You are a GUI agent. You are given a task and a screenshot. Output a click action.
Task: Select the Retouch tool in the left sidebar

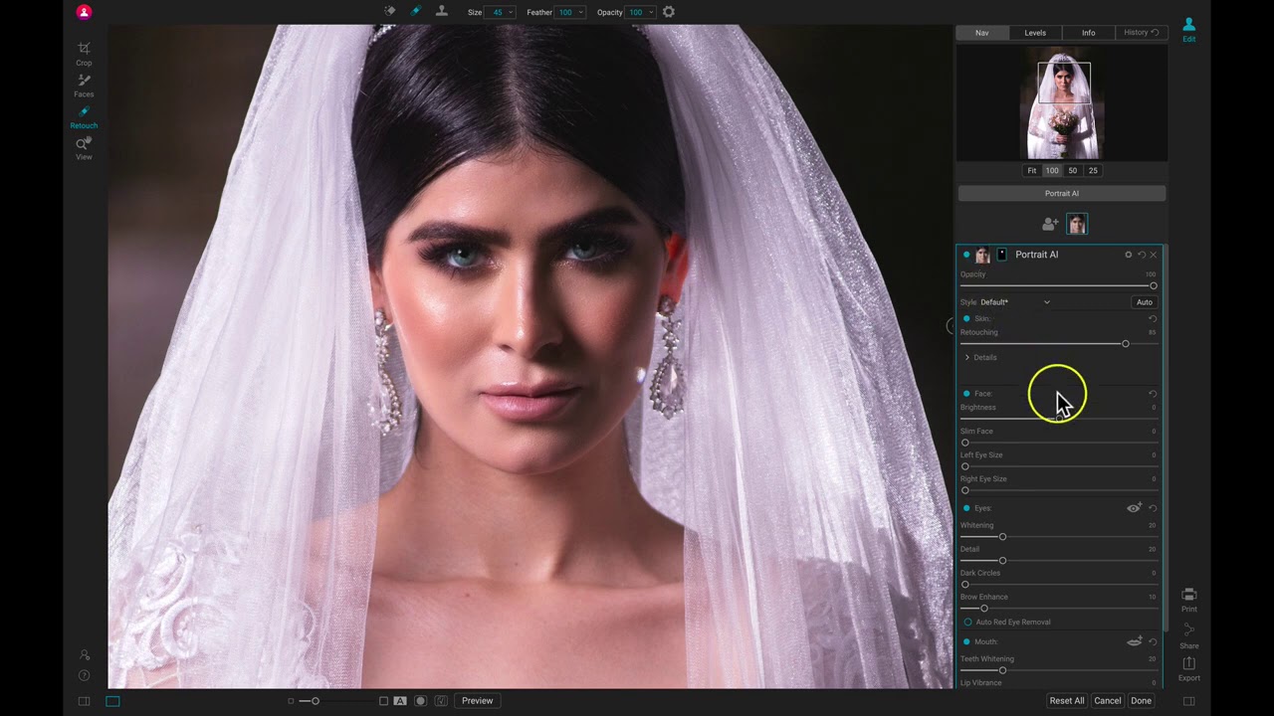pyautogui.click(x=84, y=117)
